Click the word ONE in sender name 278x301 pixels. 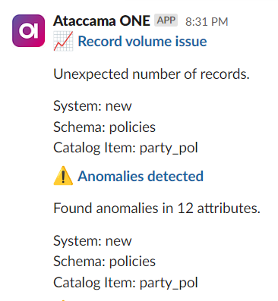[x=135, y=20]
